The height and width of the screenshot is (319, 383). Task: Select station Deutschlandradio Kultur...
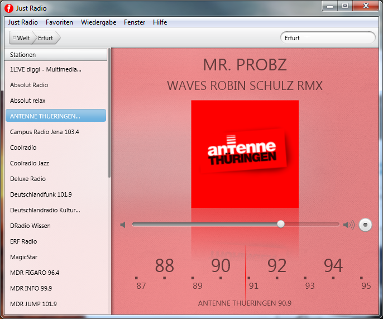pos(56,210)
